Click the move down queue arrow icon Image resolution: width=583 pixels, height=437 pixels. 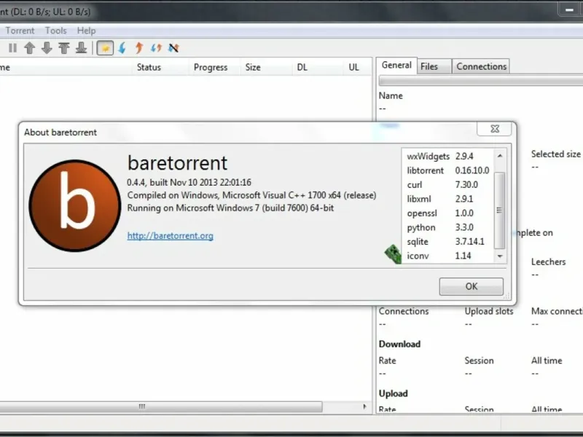click(47, 48)
